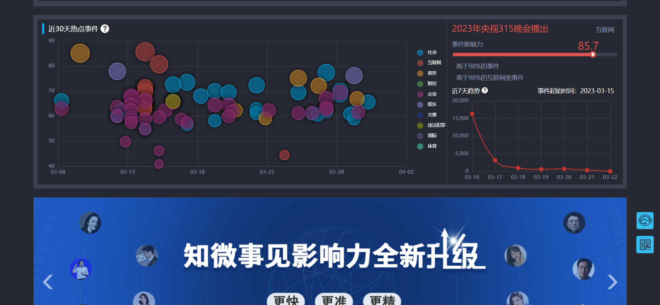Click trend line point for 03-16
660x305 pixels.
[x=472, y=114]
